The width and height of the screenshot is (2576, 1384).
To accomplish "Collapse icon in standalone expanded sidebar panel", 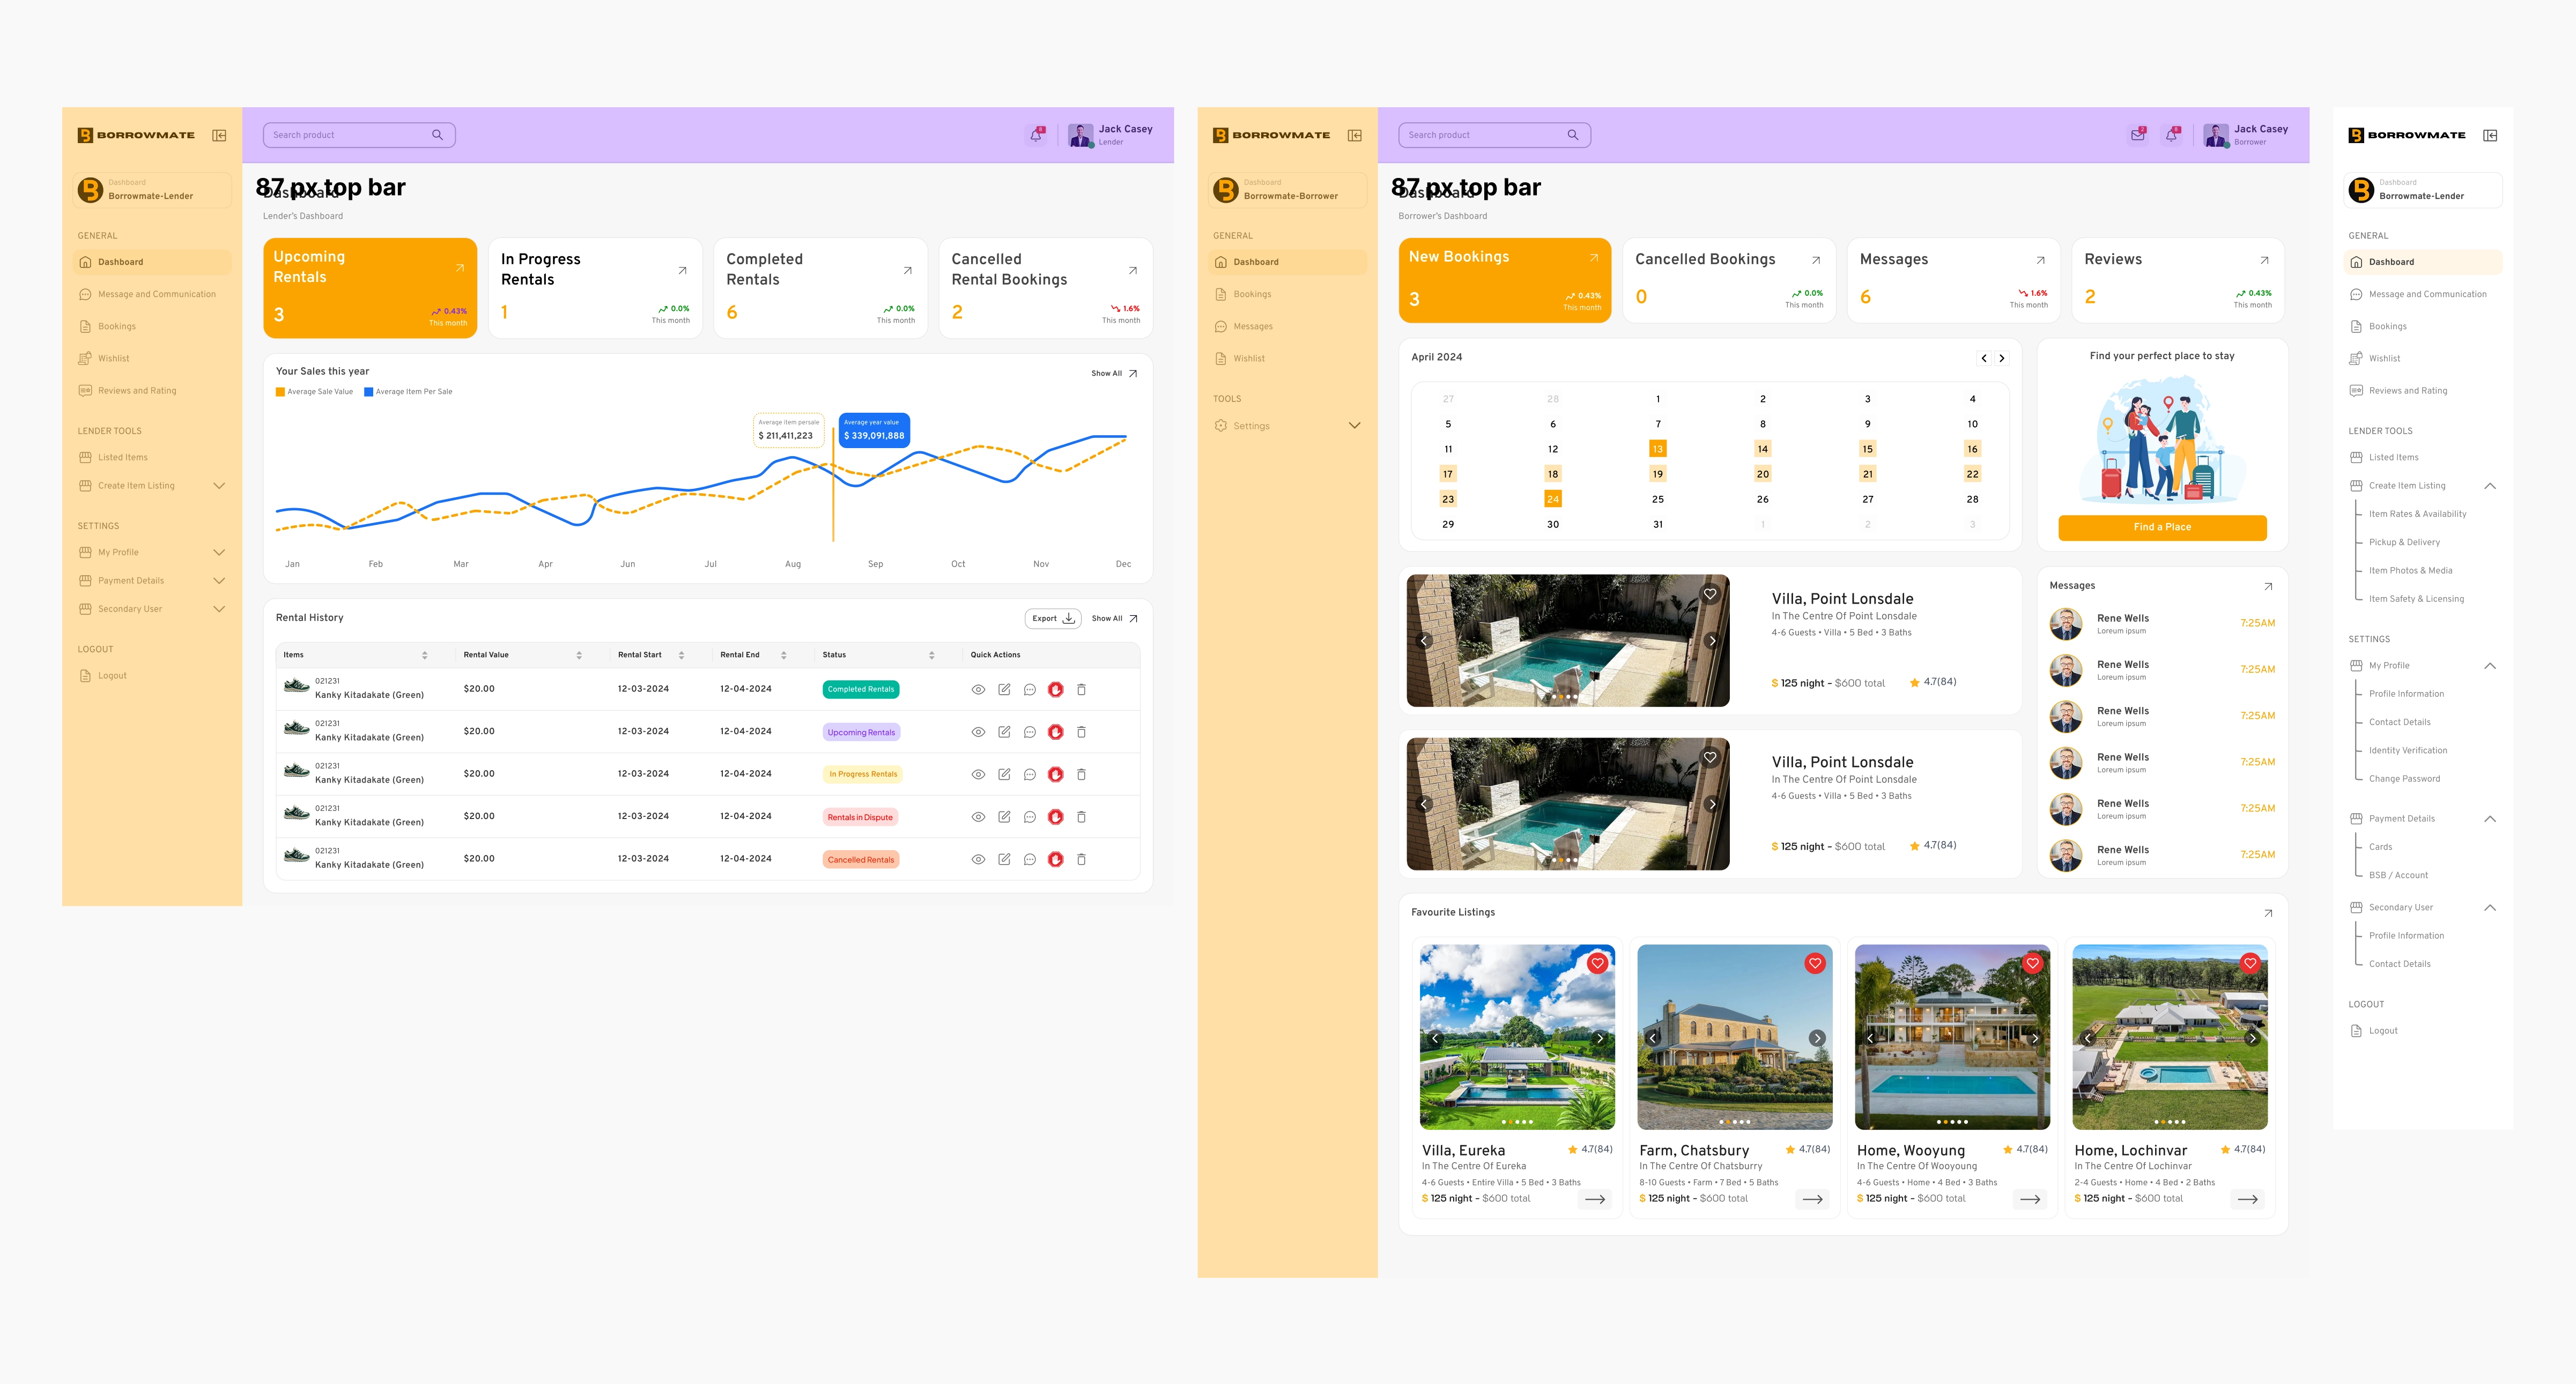I will point(2490,135).
